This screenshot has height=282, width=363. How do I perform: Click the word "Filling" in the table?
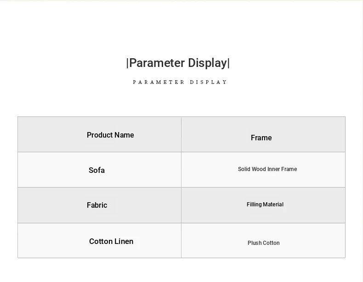tap(254, 205)
